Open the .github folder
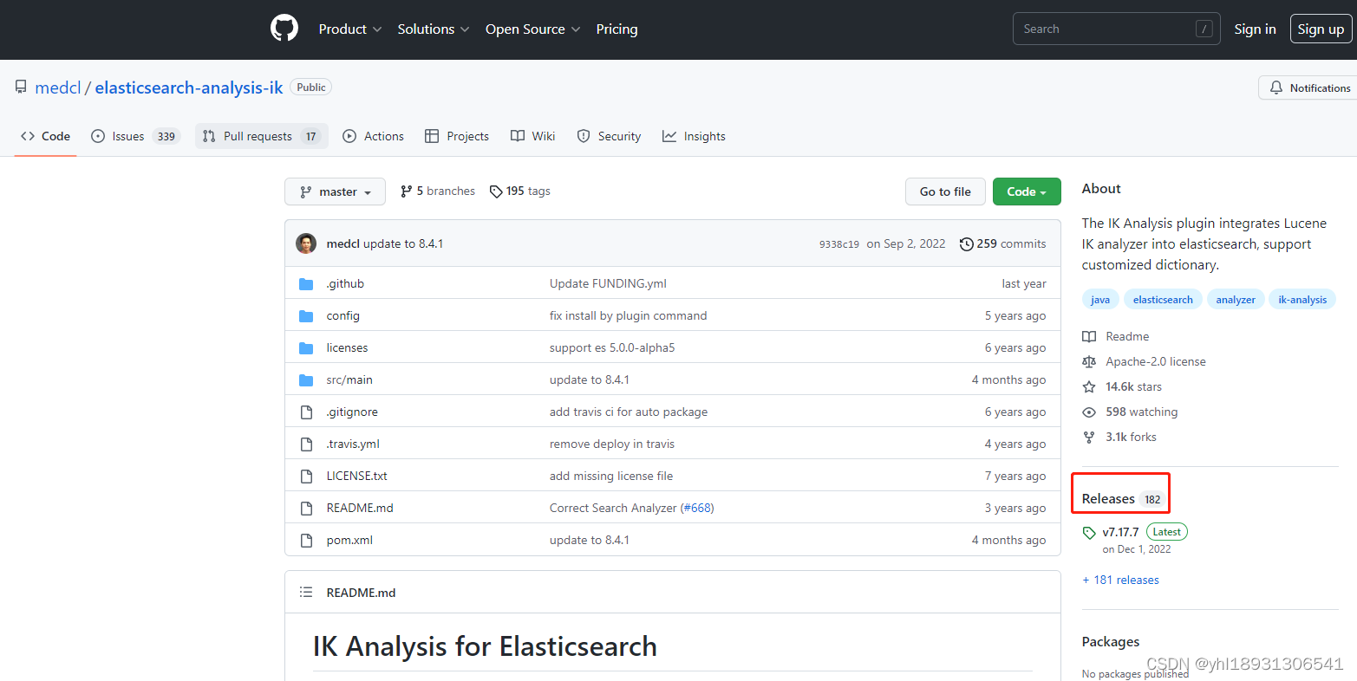 click(x=345, y=283)
